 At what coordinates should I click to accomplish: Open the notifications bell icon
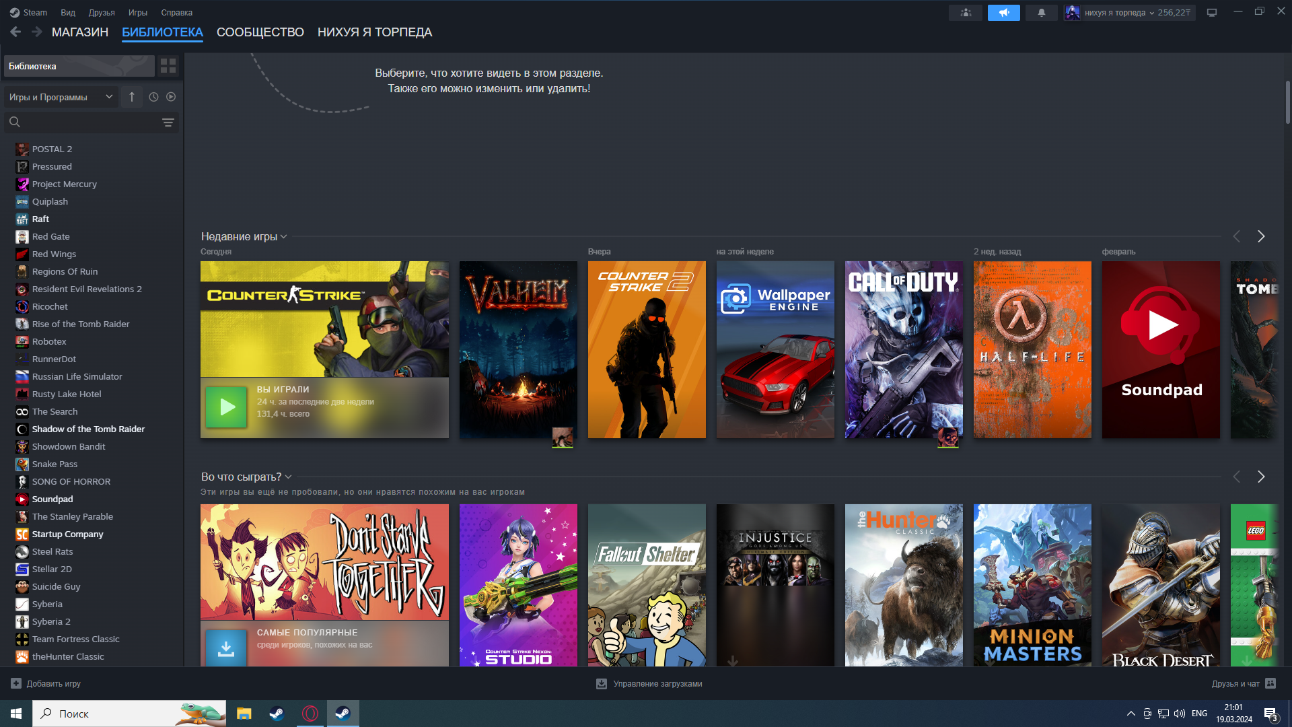[1041, 13]
